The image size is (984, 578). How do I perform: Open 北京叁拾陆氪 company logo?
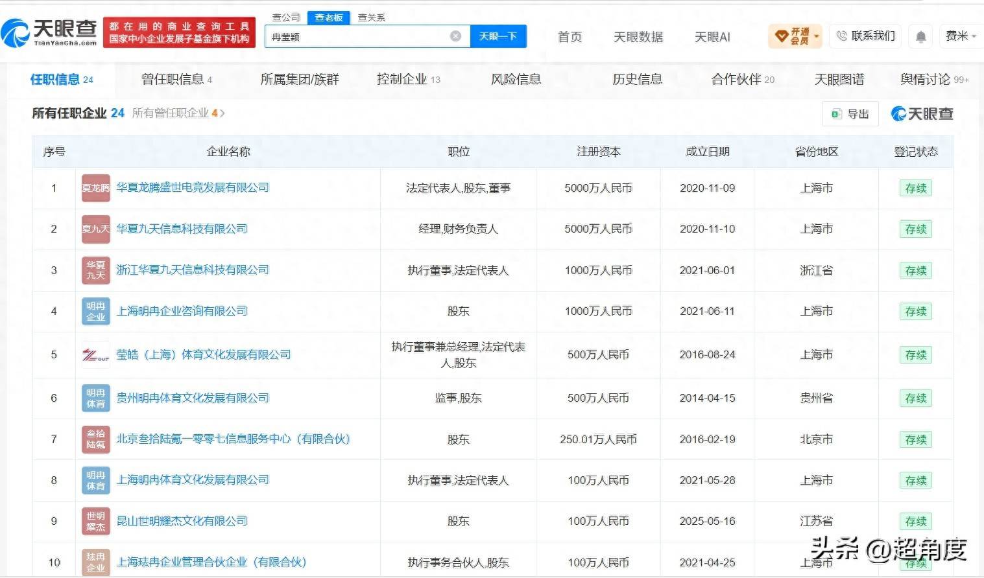pyautogui.click(x=96, y=439)
